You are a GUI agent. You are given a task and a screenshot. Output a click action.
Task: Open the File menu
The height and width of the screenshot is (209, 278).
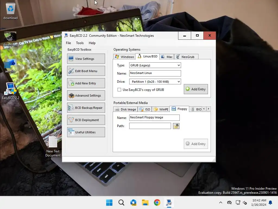[68, 43]
